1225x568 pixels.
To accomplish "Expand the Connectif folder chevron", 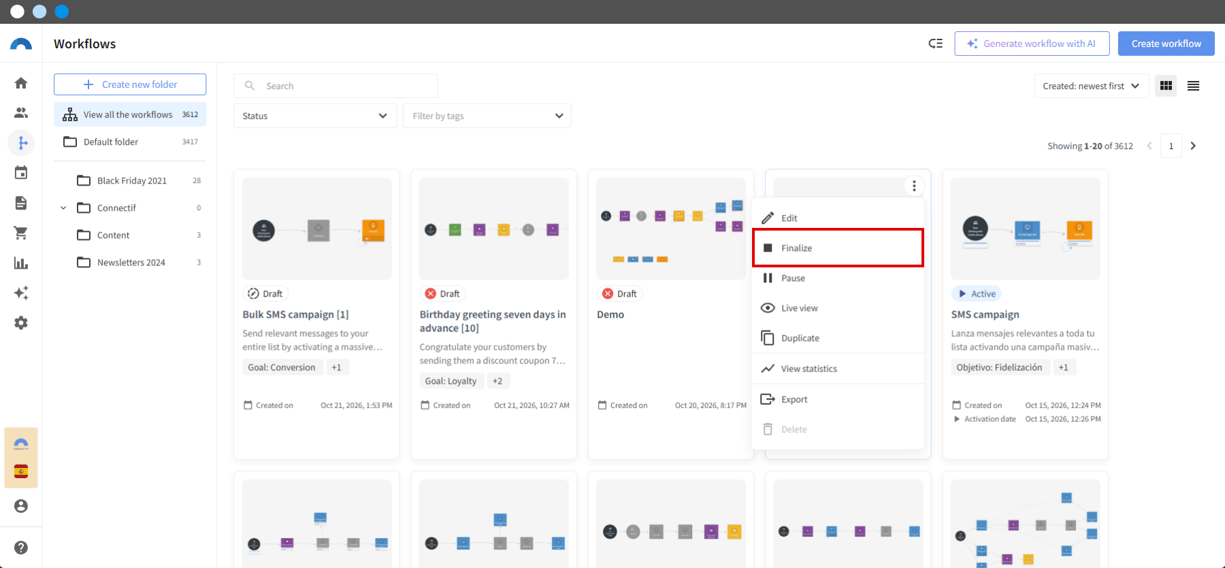I will pos(63,208).
